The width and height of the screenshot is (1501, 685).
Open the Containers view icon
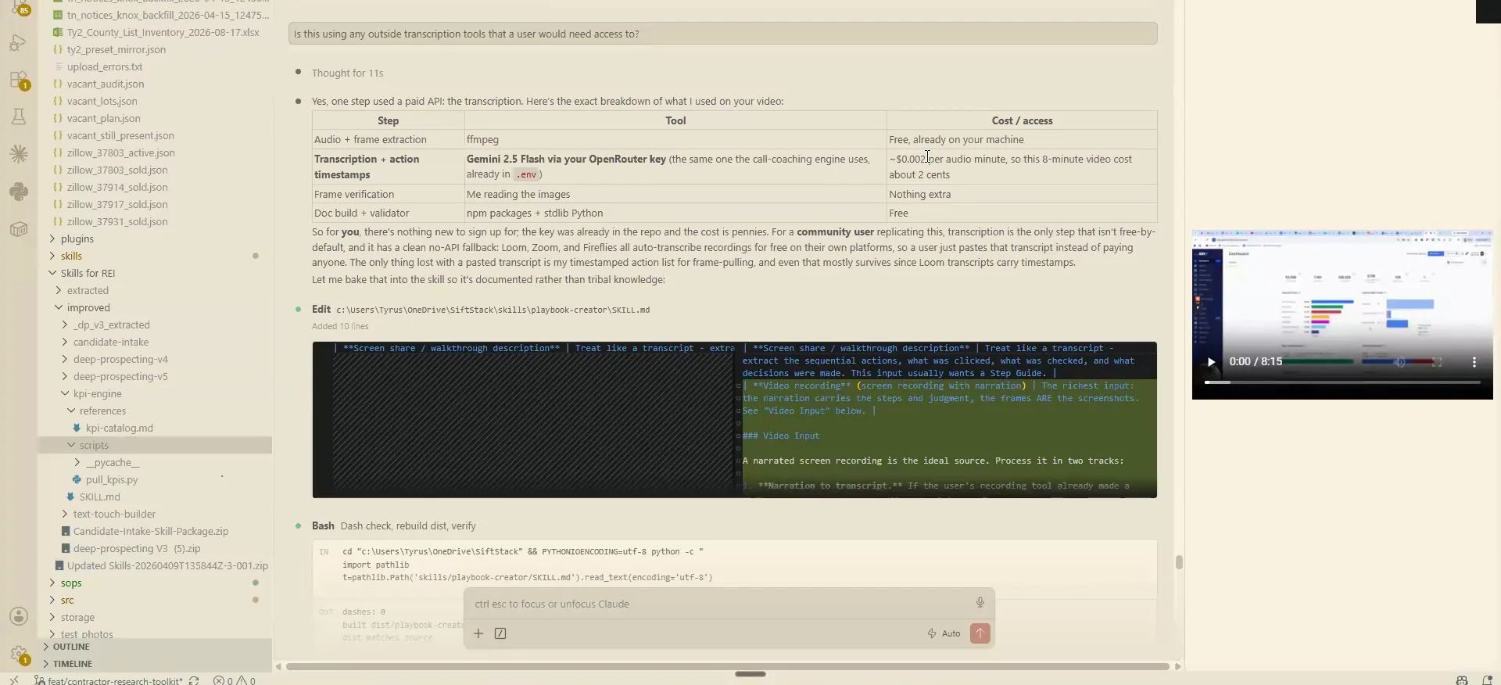point(19,229)
